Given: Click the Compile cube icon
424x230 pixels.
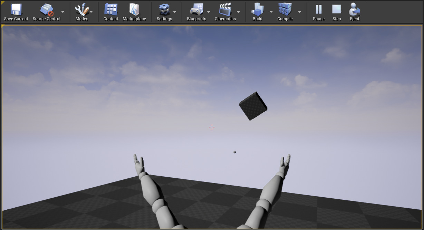Looking at the screenshot, I should [285, 10].
